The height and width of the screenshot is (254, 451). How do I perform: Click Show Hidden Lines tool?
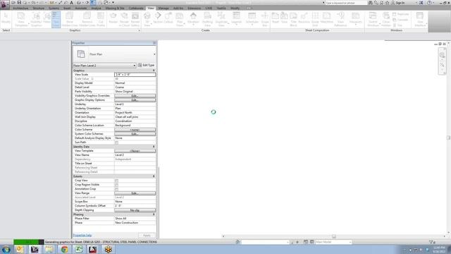tap(70, 20)
